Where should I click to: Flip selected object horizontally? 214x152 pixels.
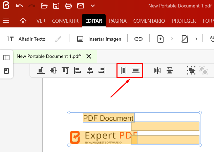click(x=157, y=70)
